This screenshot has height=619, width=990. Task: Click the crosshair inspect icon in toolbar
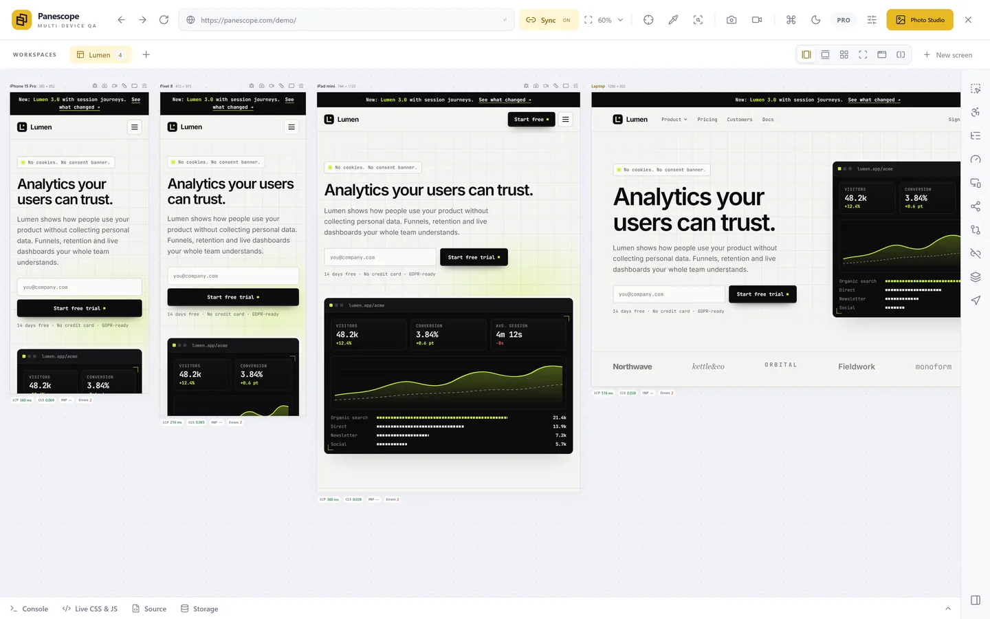pyautogui.click(x=648, y=20)
